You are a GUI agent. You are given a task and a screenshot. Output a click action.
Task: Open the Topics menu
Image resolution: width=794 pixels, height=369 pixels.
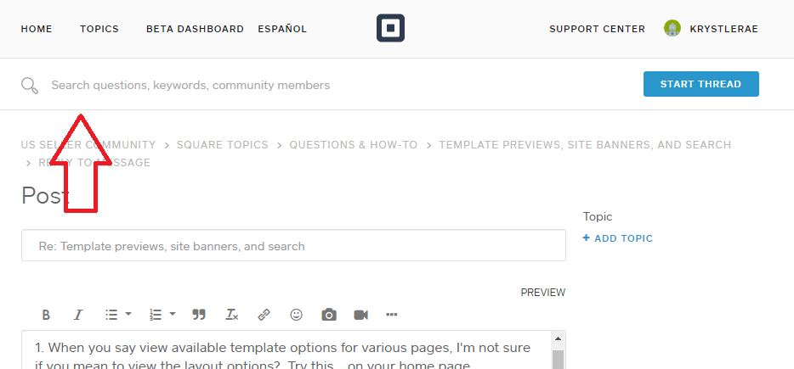click(x=99, y=29)
